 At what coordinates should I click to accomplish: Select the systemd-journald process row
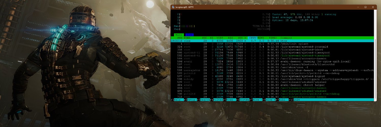tap(272, 47)
